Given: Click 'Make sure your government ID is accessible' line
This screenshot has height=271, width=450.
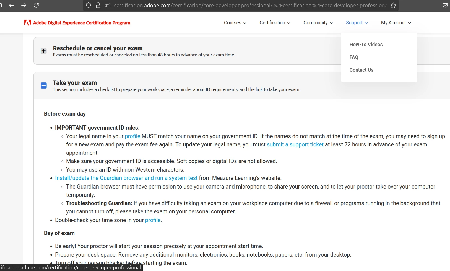Looking at the screenshot, I should (x=171, y=161).
